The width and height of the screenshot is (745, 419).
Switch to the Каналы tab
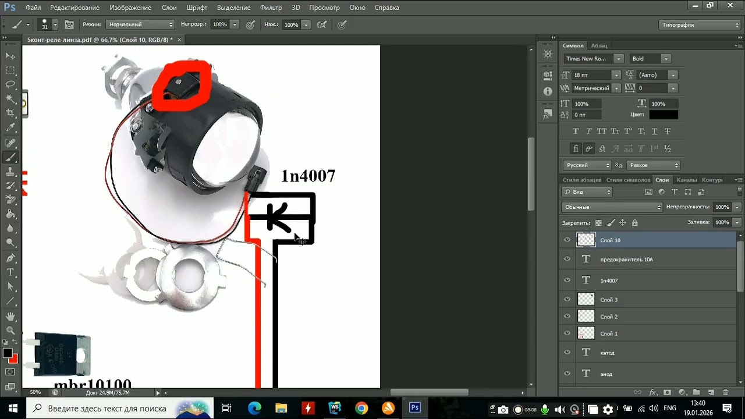pos(687,180)
